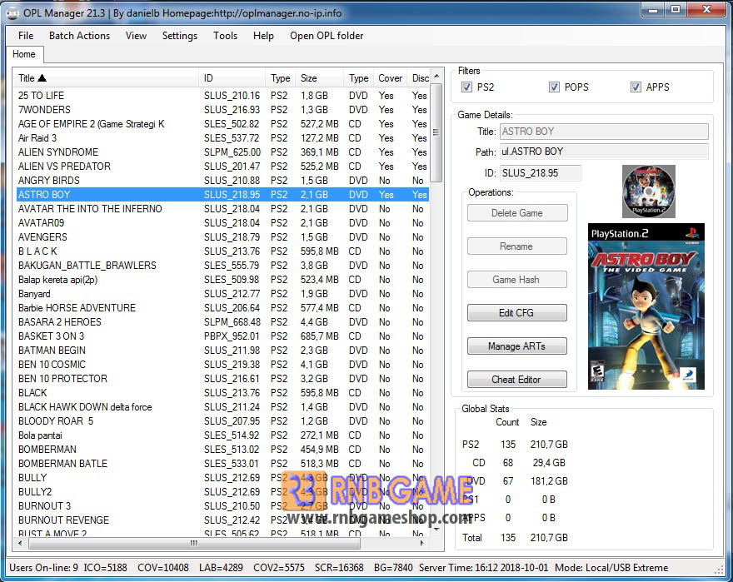Open the View menu
The height and width of the screenshot is (582, 733).
[x=136, y=36]
